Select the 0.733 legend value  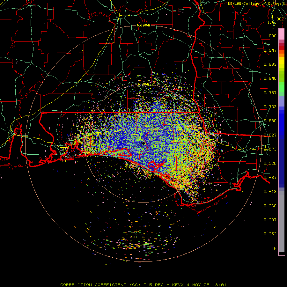click(270, 107)
